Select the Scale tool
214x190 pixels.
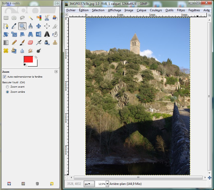click(x=14, y=34)
